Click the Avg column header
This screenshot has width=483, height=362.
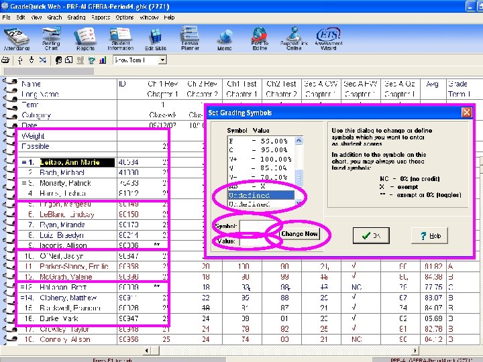[432, 84]
